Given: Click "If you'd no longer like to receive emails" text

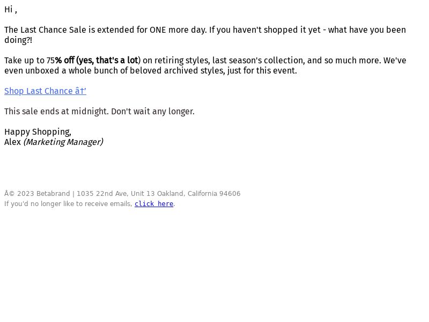Looking at the screenshot, I should [x=69, y=204].
